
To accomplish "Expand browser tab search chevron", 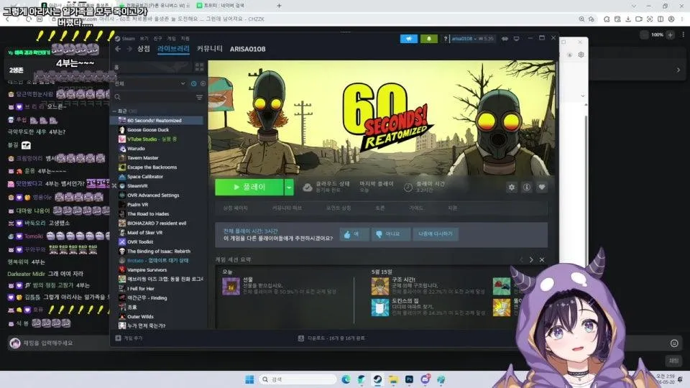I will tap(634, 6).
